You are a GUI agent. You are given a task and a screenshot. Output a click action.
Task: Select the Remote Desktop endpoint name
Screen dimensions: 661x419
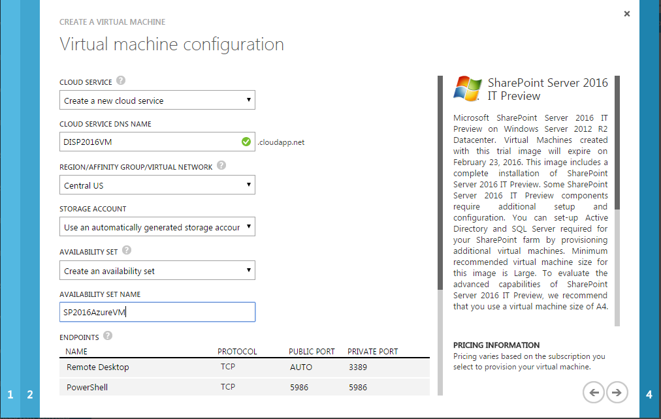pyautogui.click(x=98, y=367)
